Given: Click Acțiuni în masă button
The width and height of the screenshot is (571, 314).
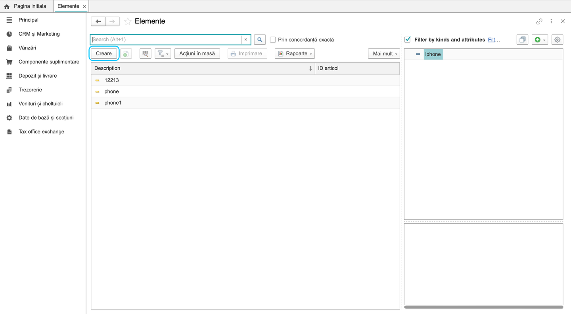Looking at the screenshot, I should point(197,53).
